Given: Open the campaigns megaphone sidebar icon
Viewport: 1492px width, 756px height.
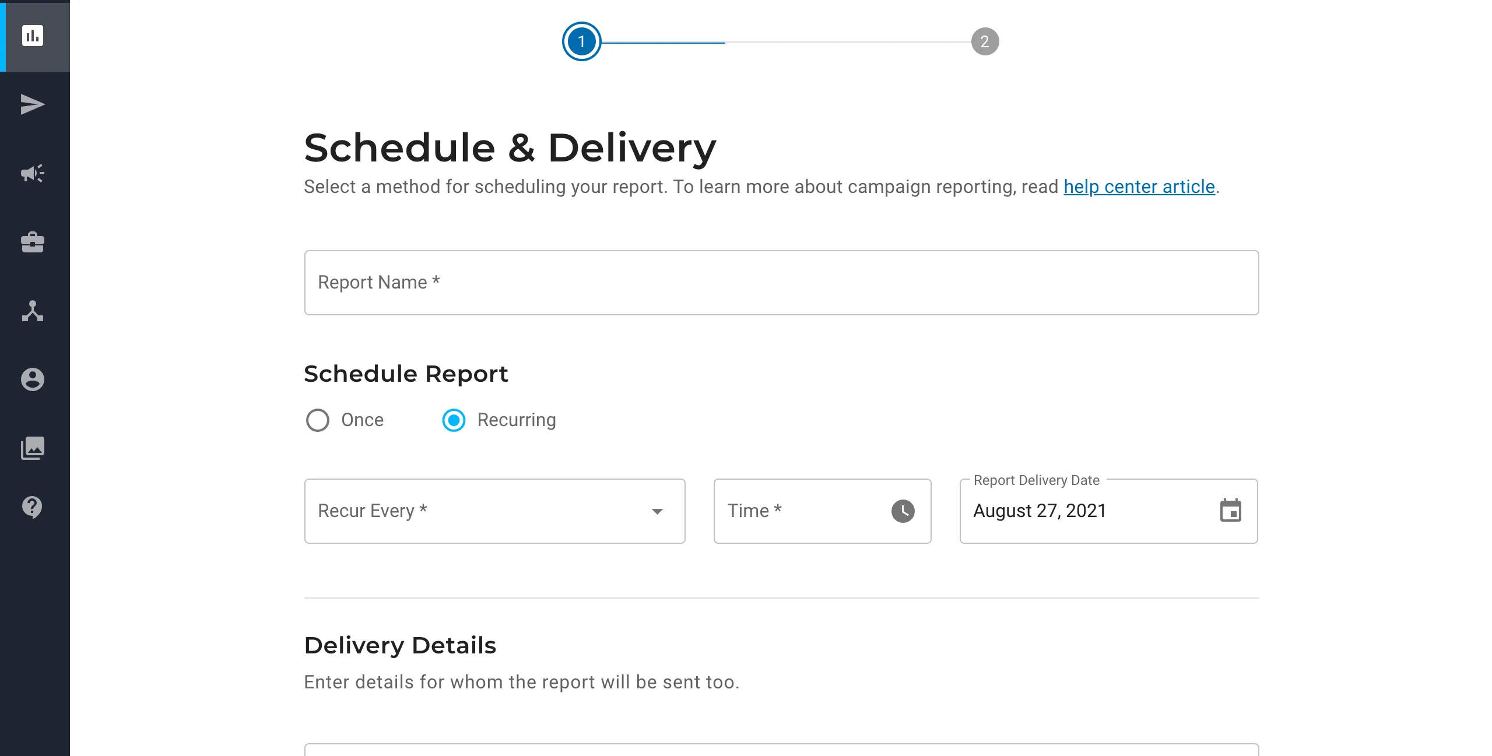Looking at the screenshot, I should (33, 173).
